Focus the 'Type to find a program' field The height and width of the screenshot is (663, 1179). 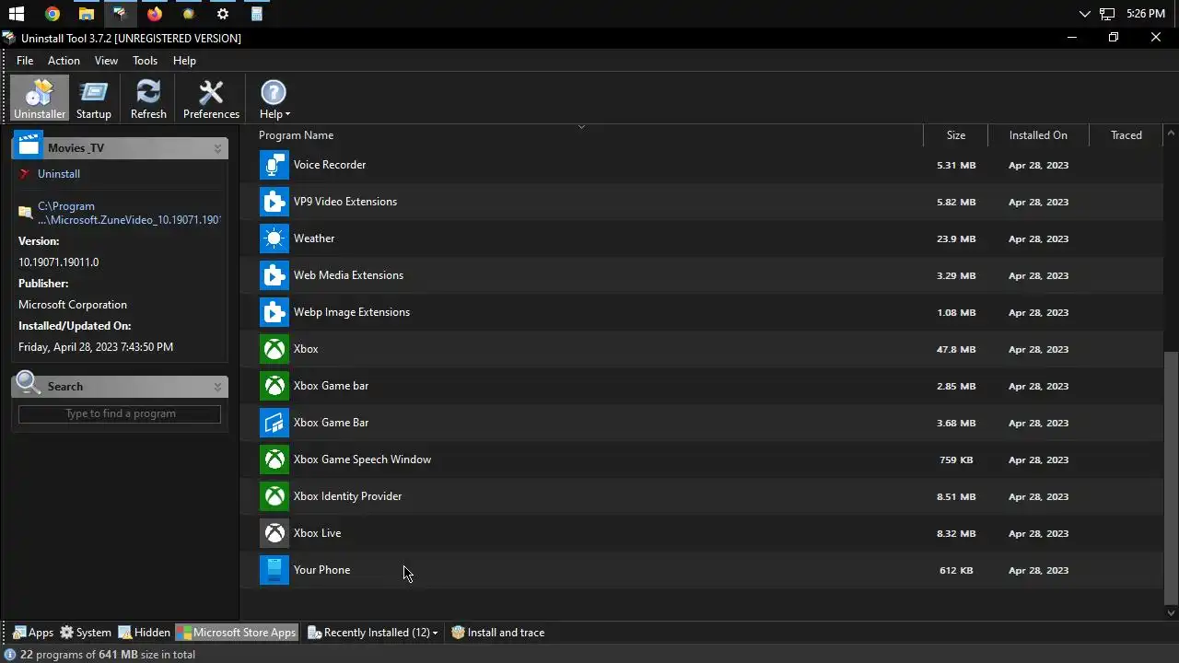[120, 413]
